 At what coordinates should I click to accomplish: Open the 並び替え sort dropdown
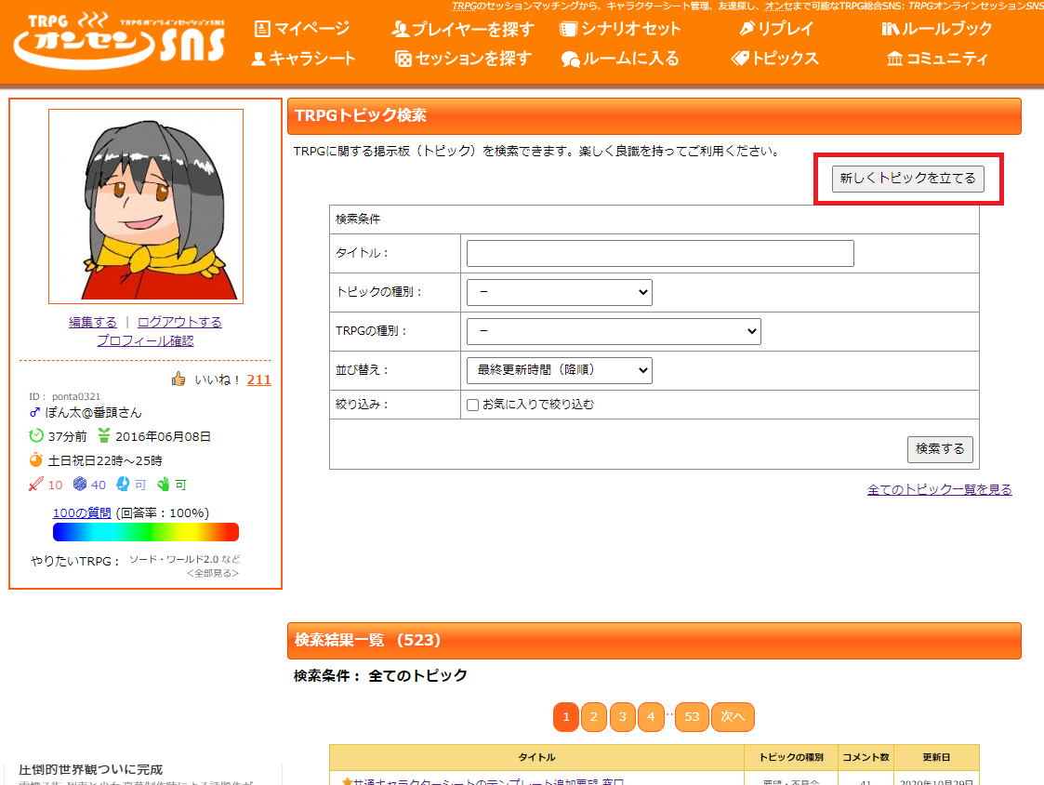(x=560, y=370)
